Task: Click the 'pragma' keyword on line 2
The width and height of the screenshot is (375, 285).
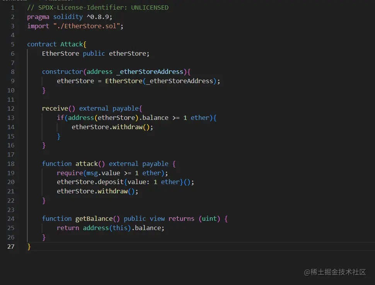Action: click(x=38, y=17)
